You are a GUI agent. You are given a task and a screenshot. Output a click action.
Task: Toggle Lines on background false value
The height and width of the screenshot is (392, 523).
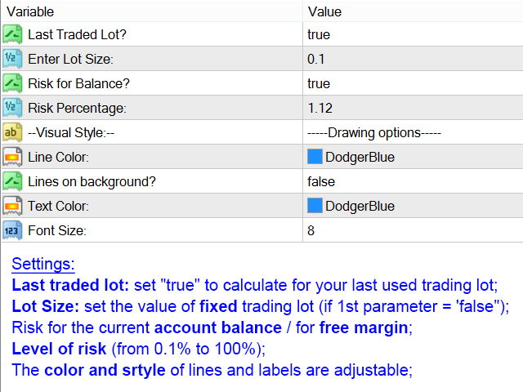click(x=413, y=181)
